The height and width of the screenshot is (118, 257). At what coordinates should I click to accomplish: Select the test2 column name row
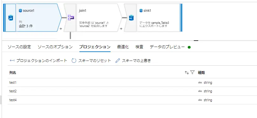pos(13,91)
